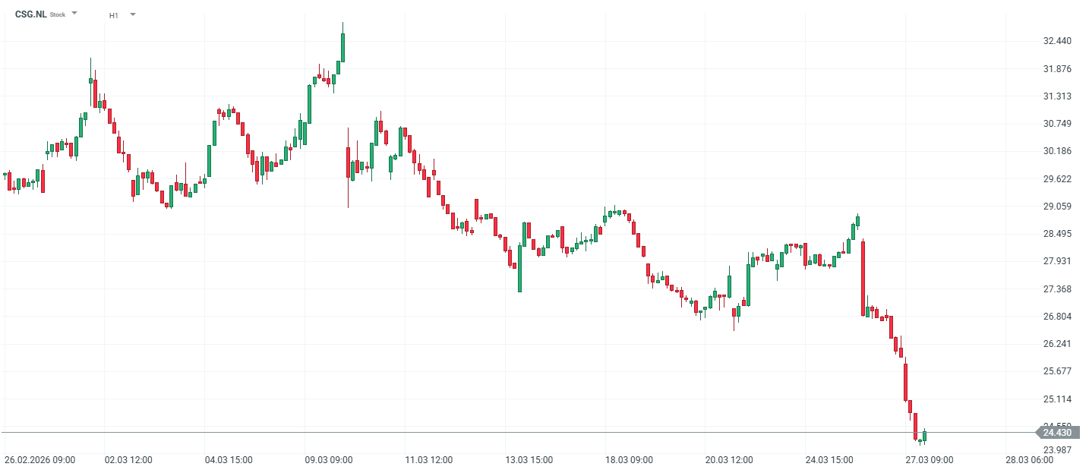
Task: Open the CSG.NL symbol dropdown arrow
Action: (74, 14)
